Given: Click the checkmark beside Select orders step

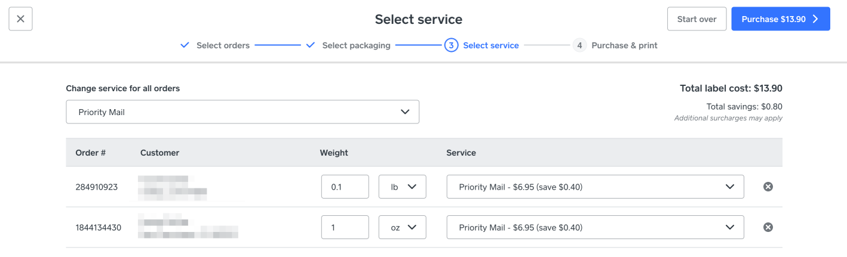Looking at the screenshot, I should 185,45.
